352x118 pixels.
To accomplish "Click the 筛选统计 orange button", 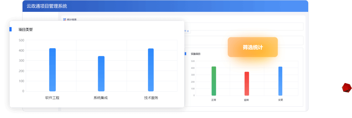I will point(253,47).
